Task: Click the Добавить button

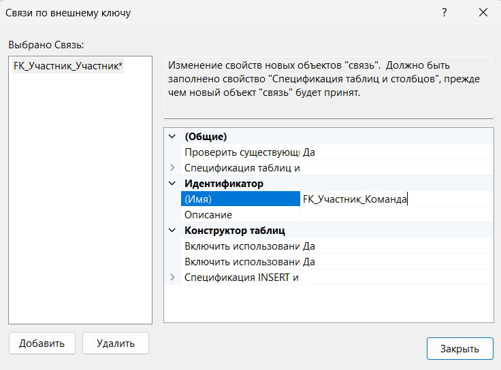Action: (42, 343)
